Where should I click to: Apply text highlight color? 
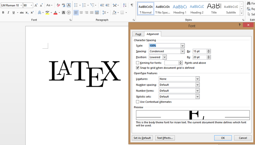[x=47, y=12]
